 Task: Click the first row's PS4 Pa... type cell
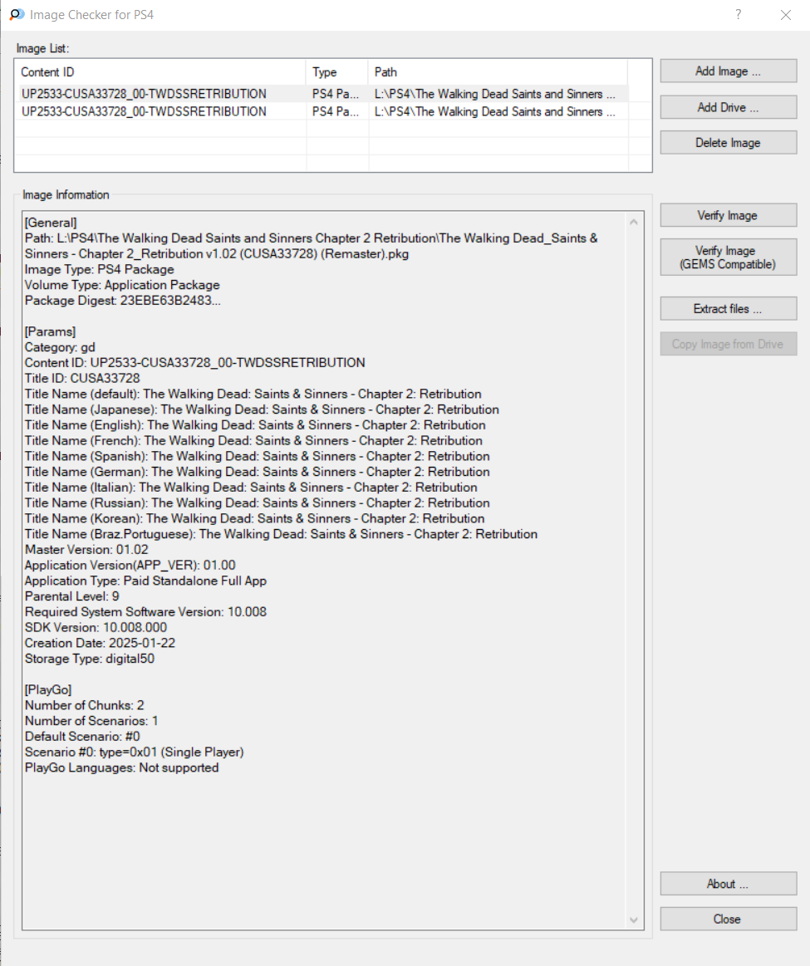click(336, 94)
